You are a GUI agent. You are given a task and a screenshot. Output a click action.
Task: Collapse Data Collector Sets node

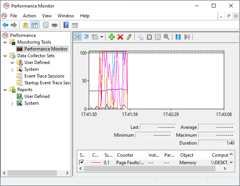coord(5,56)
